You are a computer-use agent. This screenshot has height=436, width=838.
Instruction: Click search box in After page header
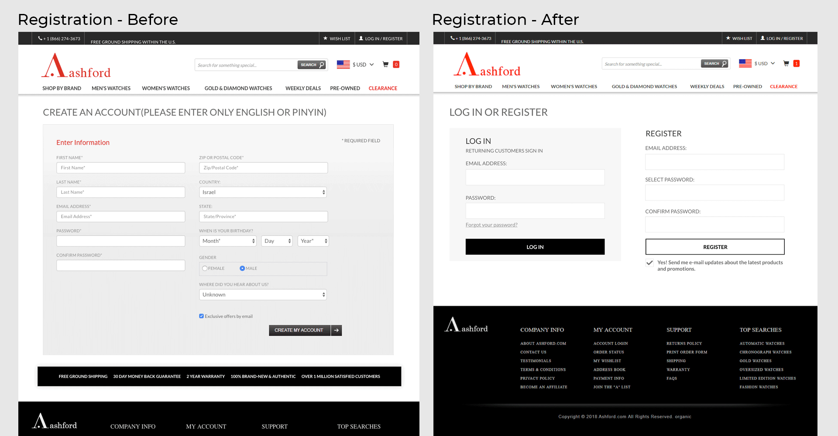coord(651,64)
